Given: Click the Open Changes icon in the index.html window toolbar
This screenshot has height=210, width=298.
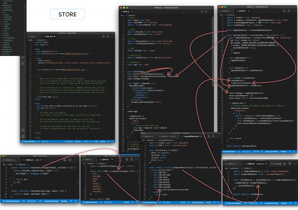Looking at the screenshot, I should tap(104, 36).
